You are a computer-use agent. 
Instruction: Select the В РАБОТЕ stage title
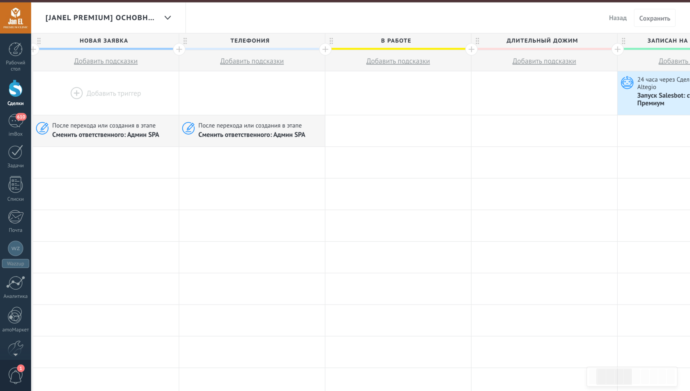coord(396,41)
